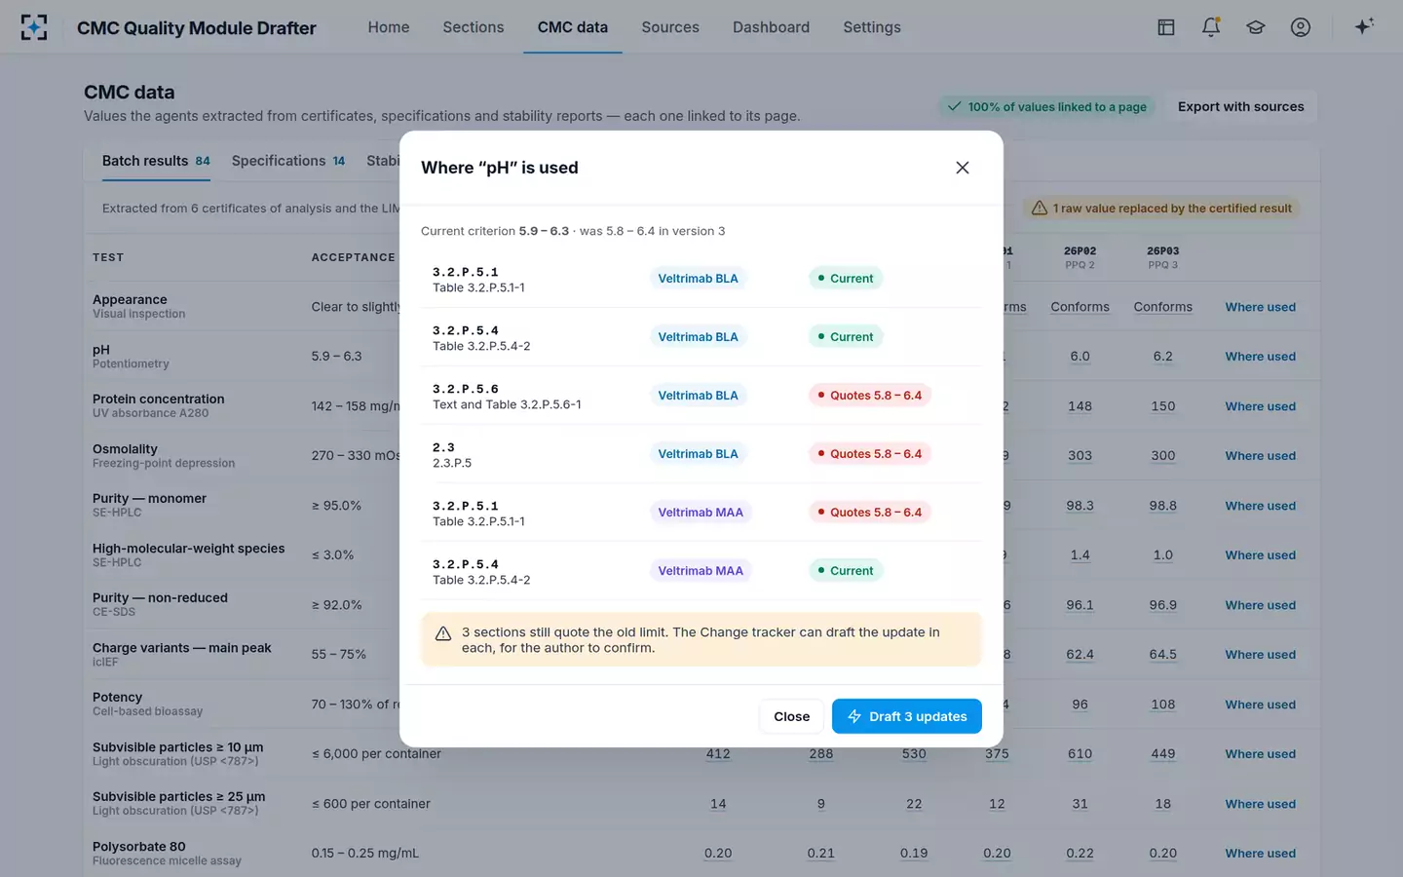
Task: Open the Settings menu item
Action: 872,27
